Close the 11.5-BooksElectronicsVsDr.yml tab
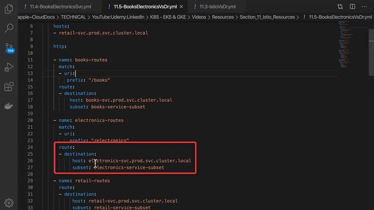The height and width of the screenshot is (210, 374). click(181, 6)
